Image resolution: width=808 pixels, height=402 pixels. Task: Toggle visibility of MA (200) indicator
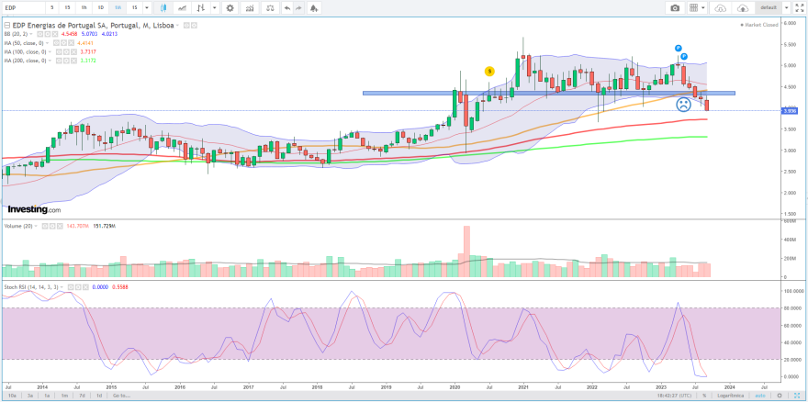pos(59,61)
